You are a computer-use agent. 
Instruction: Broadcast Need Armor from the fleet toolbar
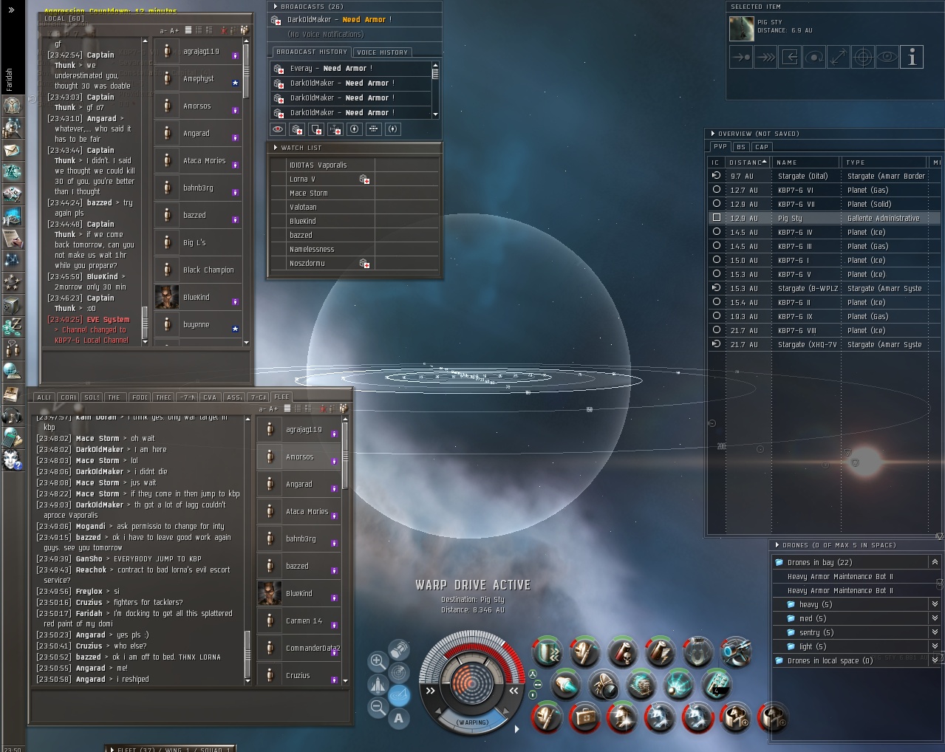point(297,129)
